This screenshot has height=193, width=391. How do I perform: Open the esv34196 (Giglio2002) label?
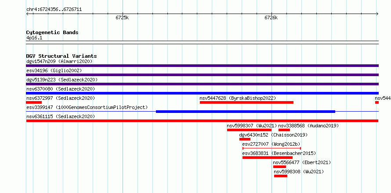click(x=54, y=70)
